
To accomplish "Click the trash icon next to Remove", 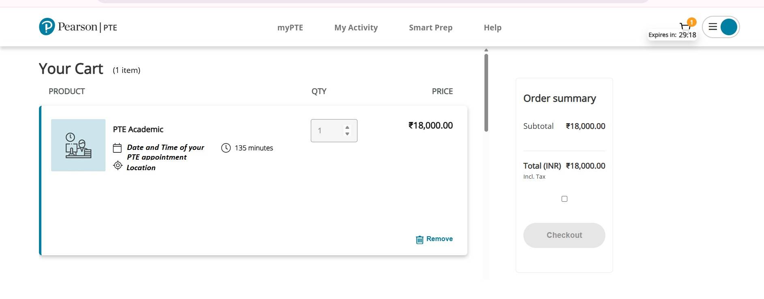I will click(x=420, y=239).
